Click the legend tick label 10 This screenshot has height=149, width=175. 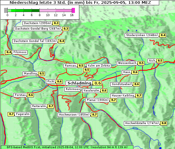[48, 15]
